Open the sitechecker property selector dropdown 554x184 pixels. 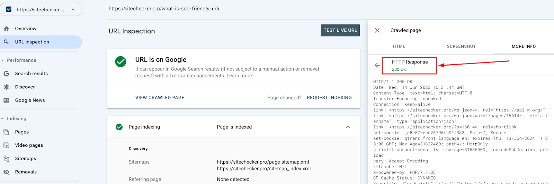pyautogui.click(x=41, y=9)
